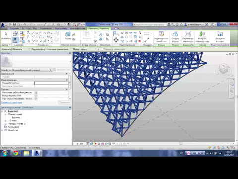Click the Rotate tool icon
The image size is (238, 179).
pyautogui.click(x=126, y=37)
